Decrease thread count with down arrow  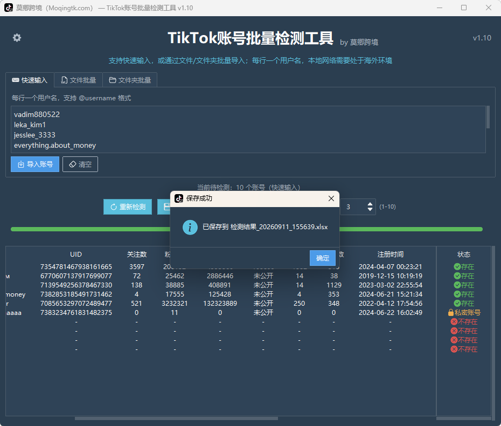[x=370, y=209]
